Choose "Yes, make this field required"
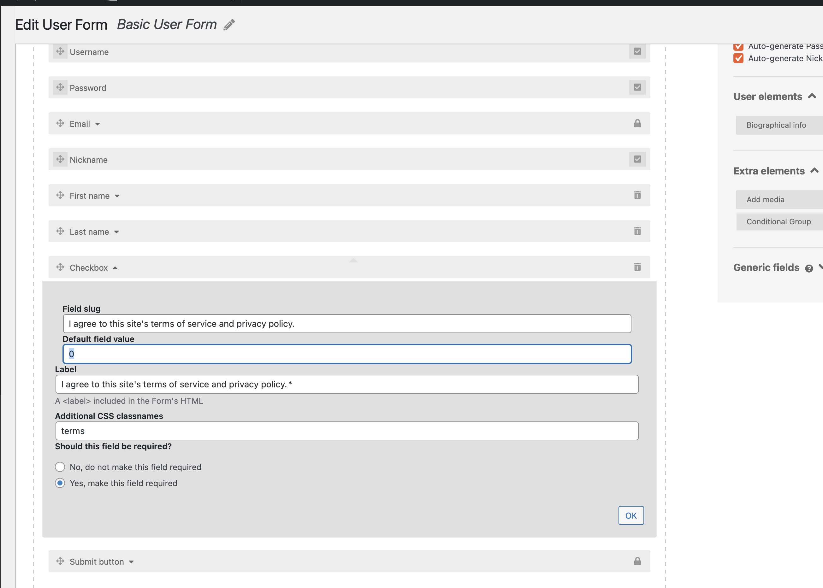This screenshot has width=823, height=588. pyautogui.click(x=60, y=483)
